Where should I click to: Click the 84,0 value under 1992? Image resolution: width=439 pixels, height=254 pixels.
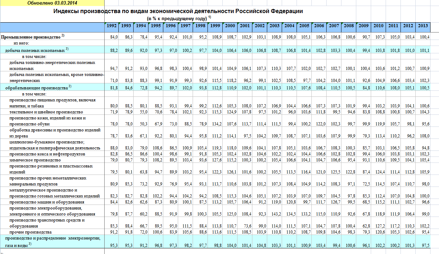point(114,37)
